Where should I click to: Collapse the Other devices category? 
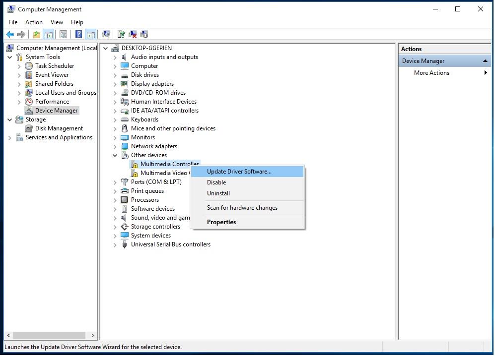point(115,155)
